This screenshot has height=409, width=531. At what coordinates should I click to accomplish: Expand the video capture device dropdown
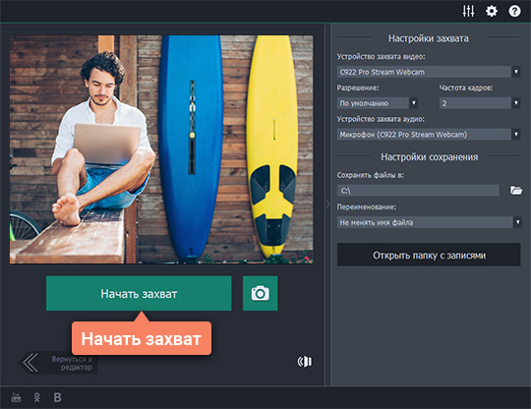tap(429, 72)
